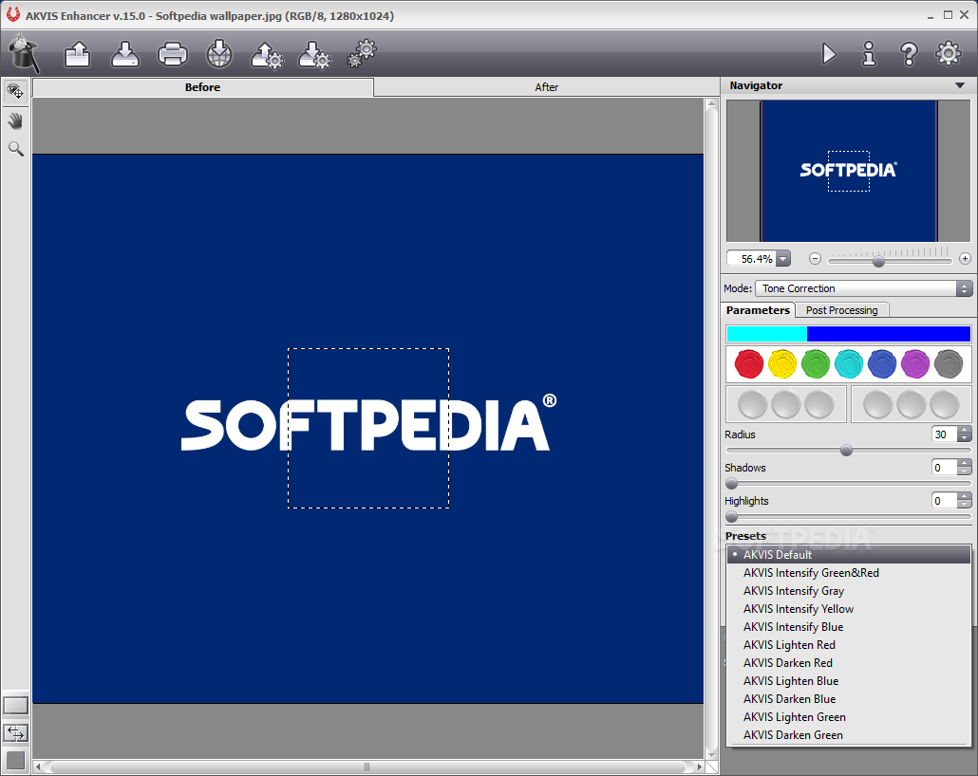978x776 pixels.
Task: Select the cyan color swatch
Action: 849,364
